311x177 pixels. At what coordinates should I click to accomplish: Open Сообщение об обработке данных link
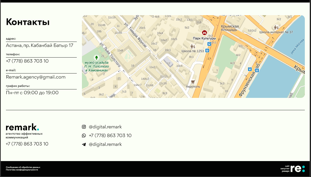tap(23, 167)
